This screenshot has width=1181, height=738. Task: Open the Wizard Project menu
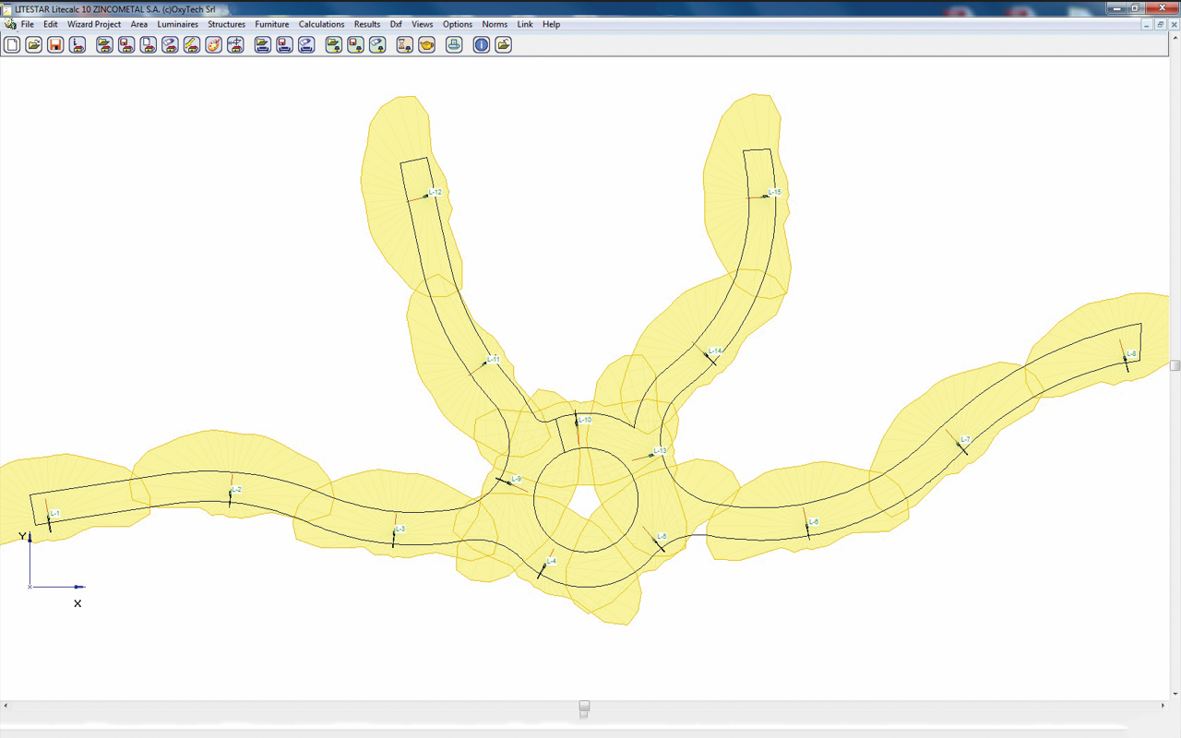[x=94, y=24]
